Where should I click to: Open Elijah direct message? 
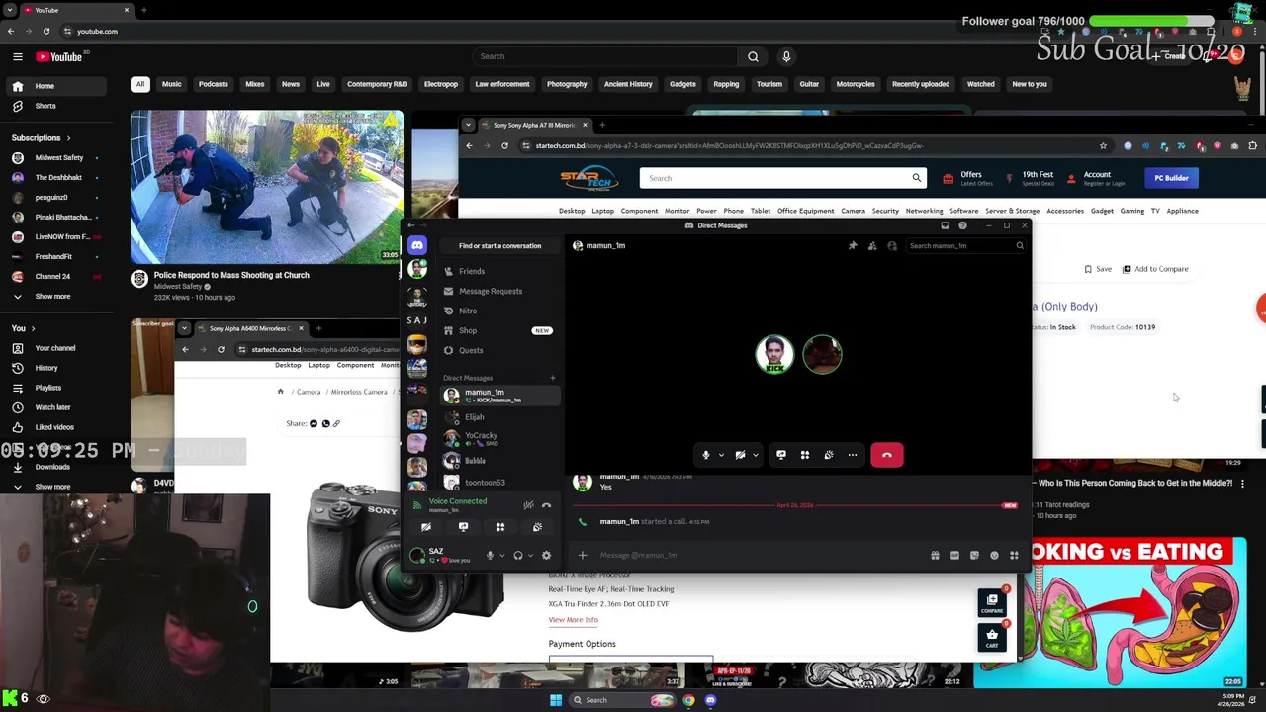(x=499, y=417)
